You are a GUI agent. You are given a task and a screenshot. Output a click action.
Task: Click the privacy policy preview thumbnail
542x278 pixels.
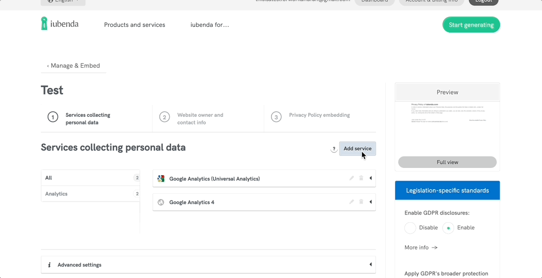[447, 127]
